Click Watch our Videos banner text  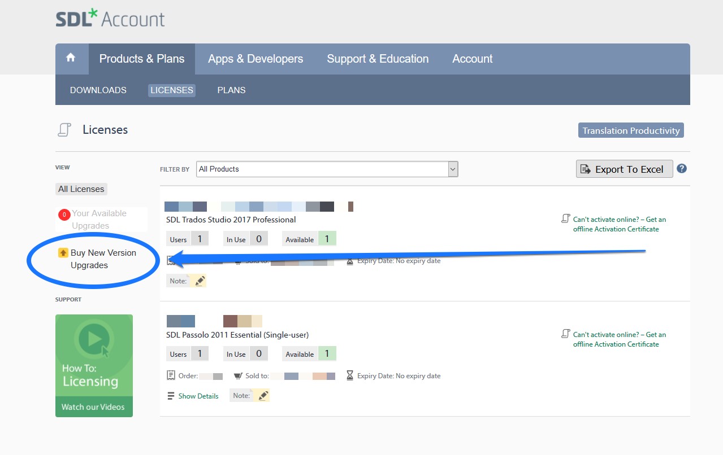[93, 407]
